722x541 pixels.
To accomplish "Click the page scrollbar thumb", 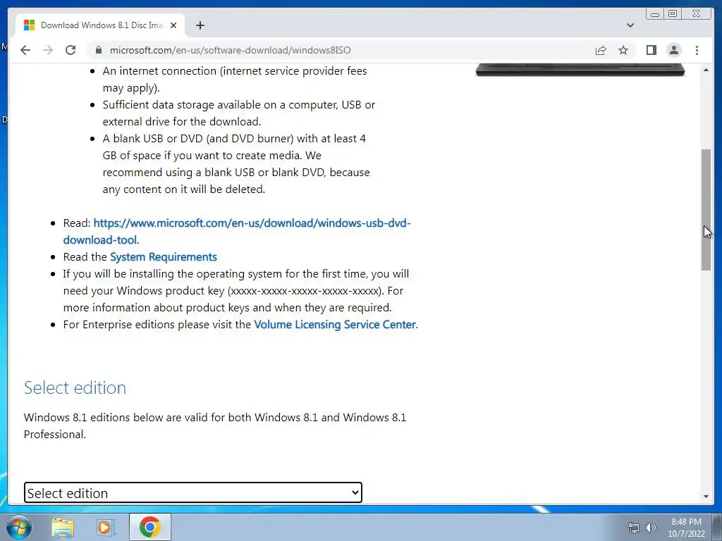I will pos(706,210).
